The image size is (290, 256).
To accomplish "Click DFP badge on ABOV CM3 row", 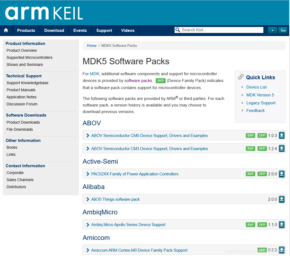I will click(x=262, y=148).
